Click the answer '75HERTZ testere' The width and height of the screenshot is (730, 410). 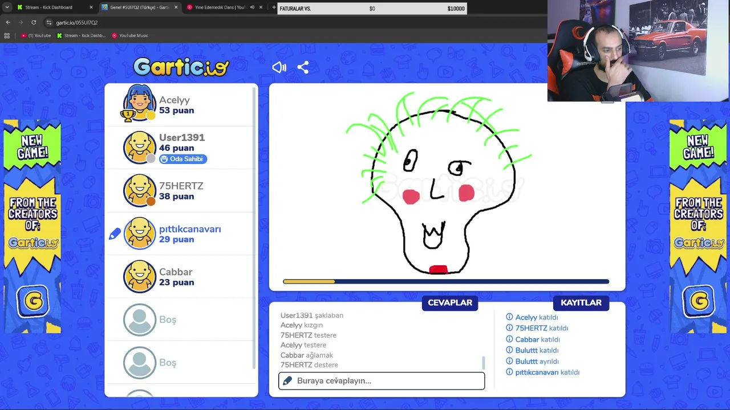(x=308, y=335)
